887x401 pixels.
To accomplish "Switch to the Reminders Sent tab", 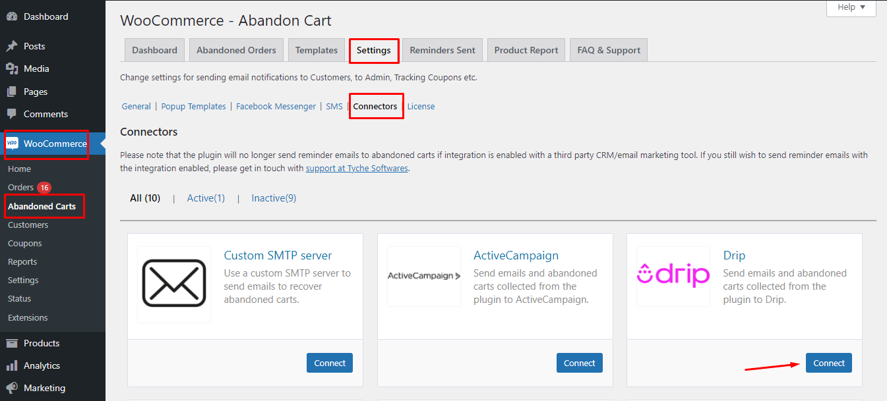I will [443, 50].
